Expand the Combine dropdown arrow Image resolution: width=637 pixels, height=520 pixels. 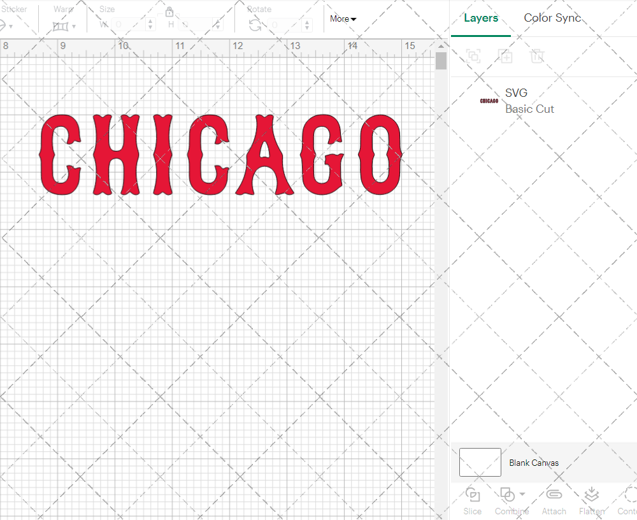[522, 494]
